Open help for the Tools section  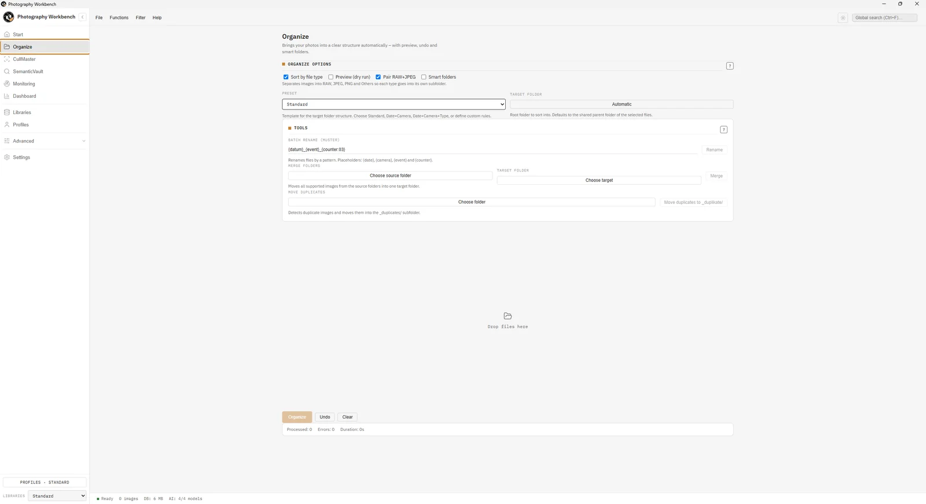(723, 130)
